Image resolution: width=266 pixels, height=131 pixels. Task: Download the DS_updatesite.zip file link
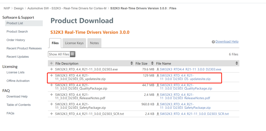coord(185,77)
